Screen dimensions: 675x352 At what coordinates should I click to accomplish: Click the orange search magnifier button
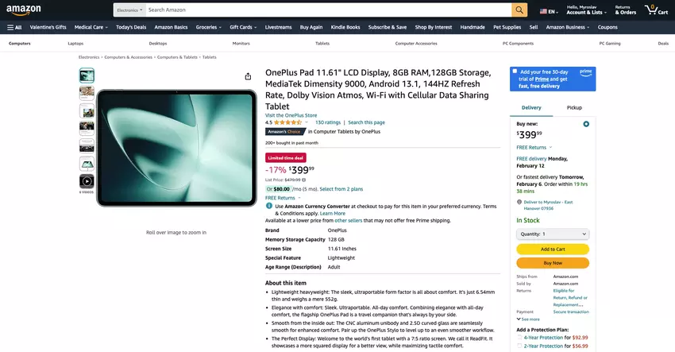pos(519,10)
